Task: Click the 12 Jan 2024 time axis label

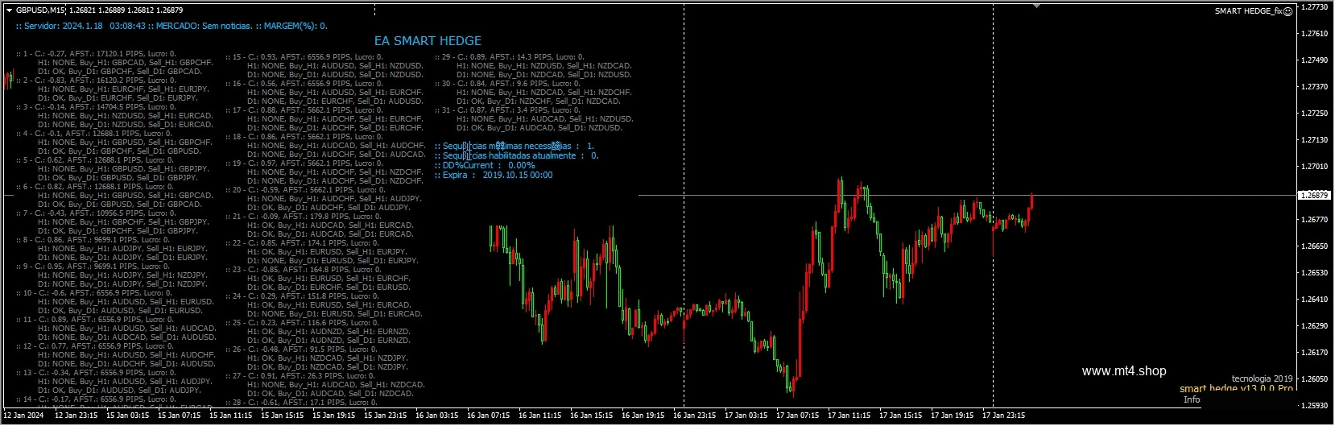Action: (24, 416)
